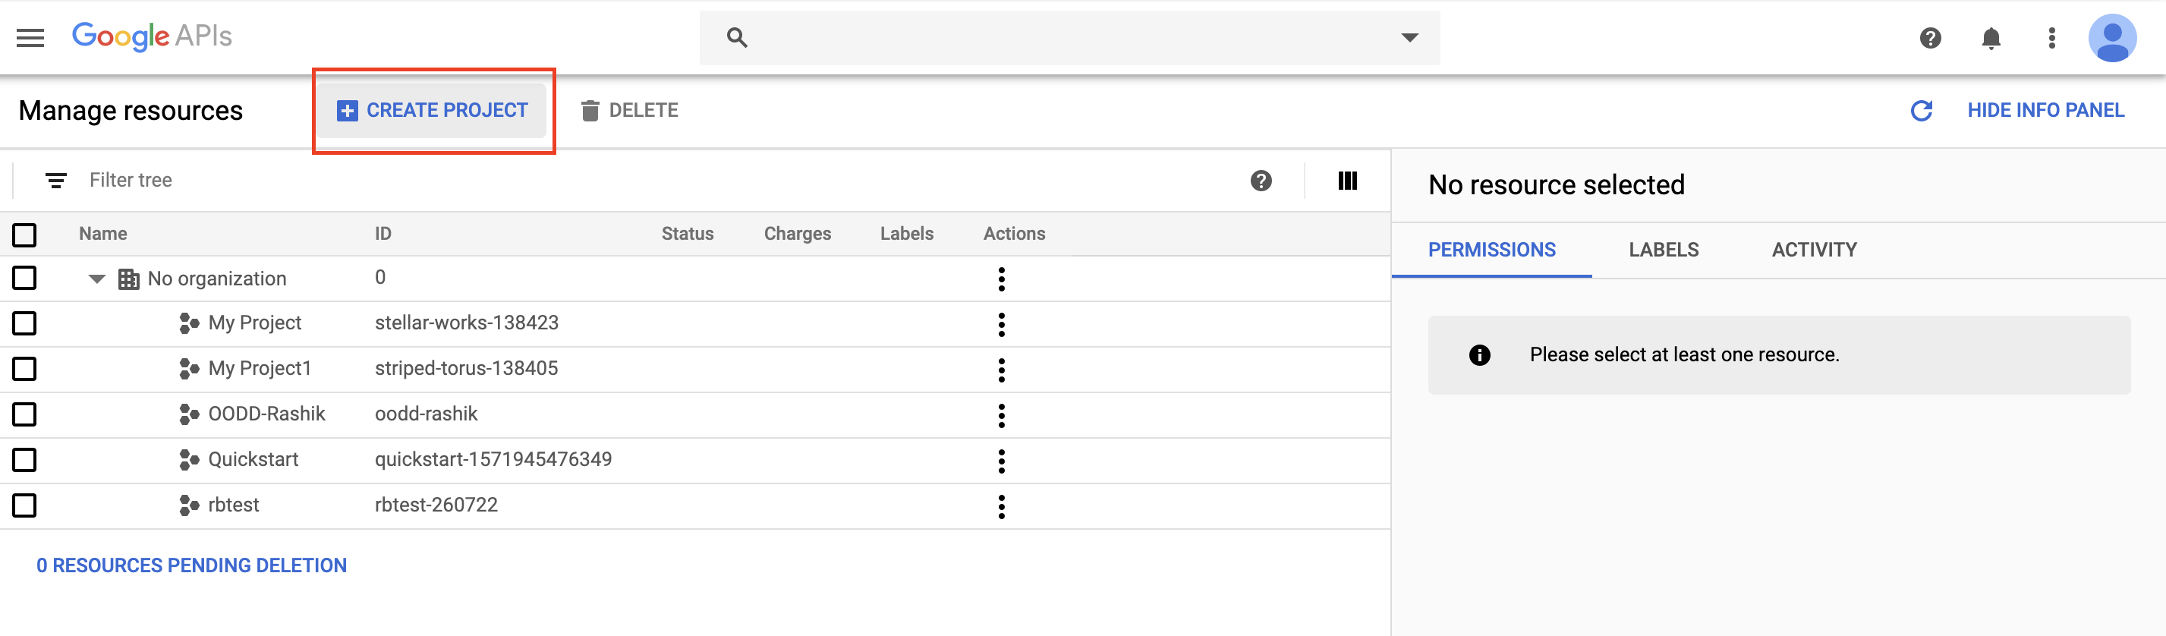Check the My Project checkbox
This screenshot has width=2166, height=636.
(x=24, y=323)
